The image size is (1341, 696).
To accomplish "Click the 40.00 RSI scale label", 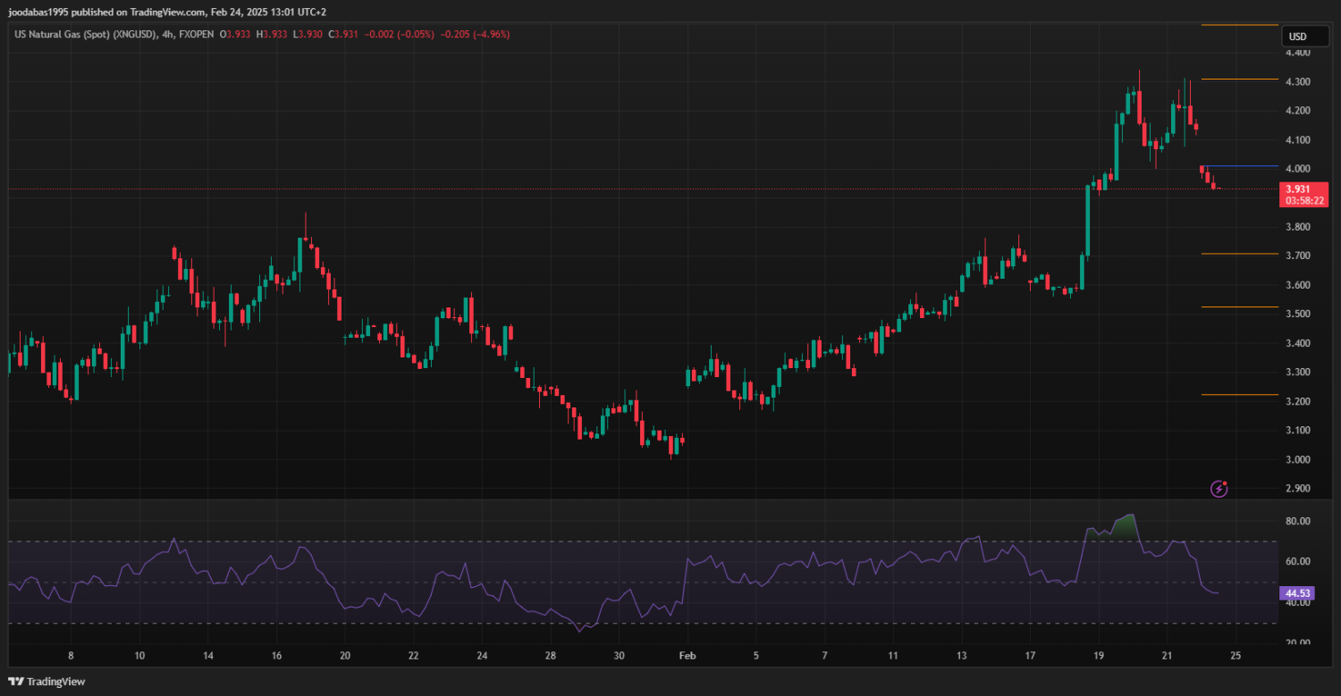I will pos(1297,602).
